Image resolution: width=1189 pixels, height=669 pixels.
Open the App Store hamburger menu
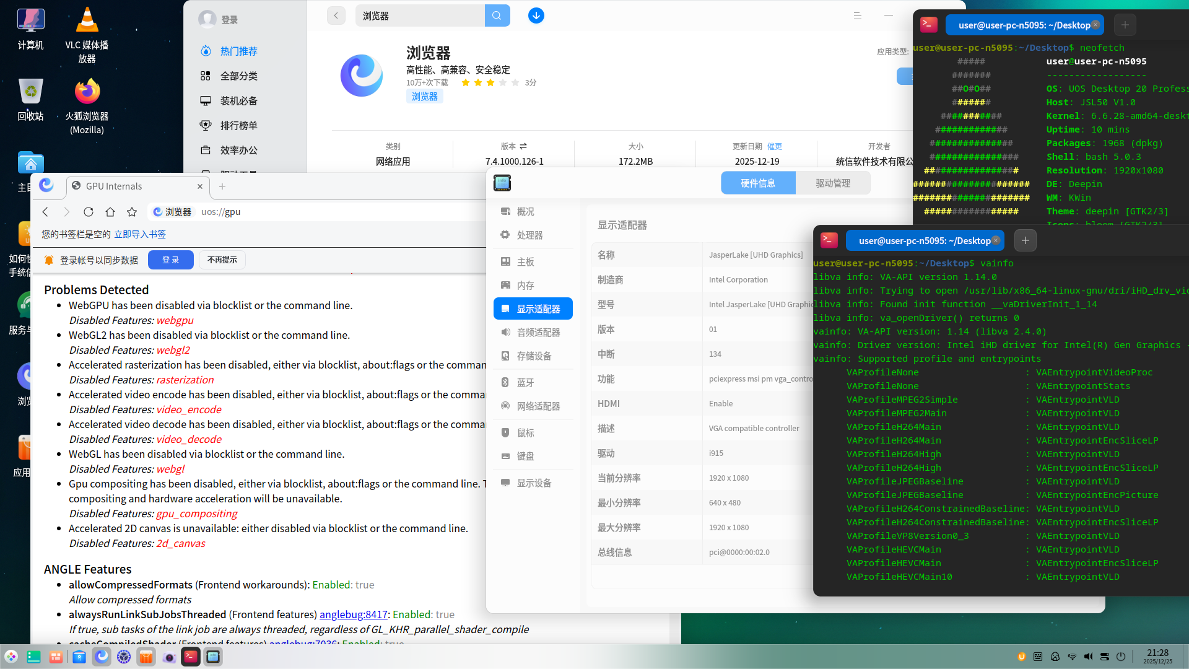click(858, 15)
